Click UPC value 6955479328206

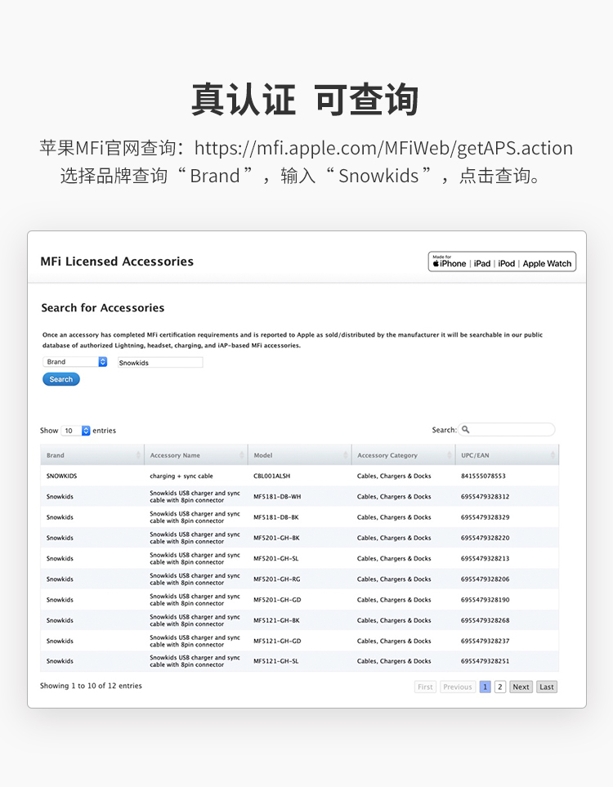(485, 579)
